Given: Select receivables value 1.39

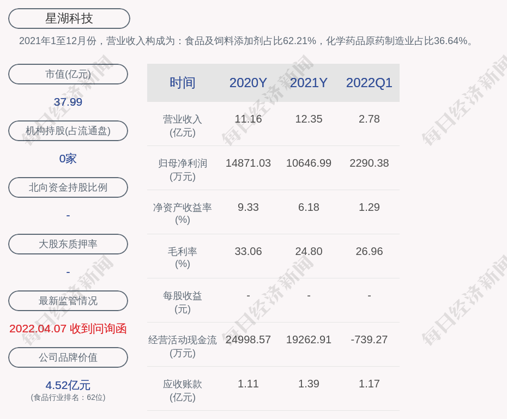Looking at the screenshot, I should tap(309, 384).
